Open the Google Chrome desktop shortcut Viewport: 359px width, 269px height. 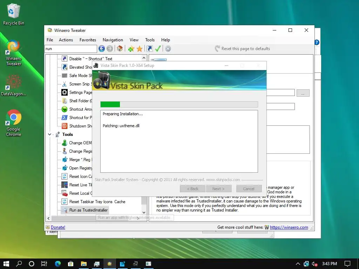pyautogui.click(x=14, y=123)
